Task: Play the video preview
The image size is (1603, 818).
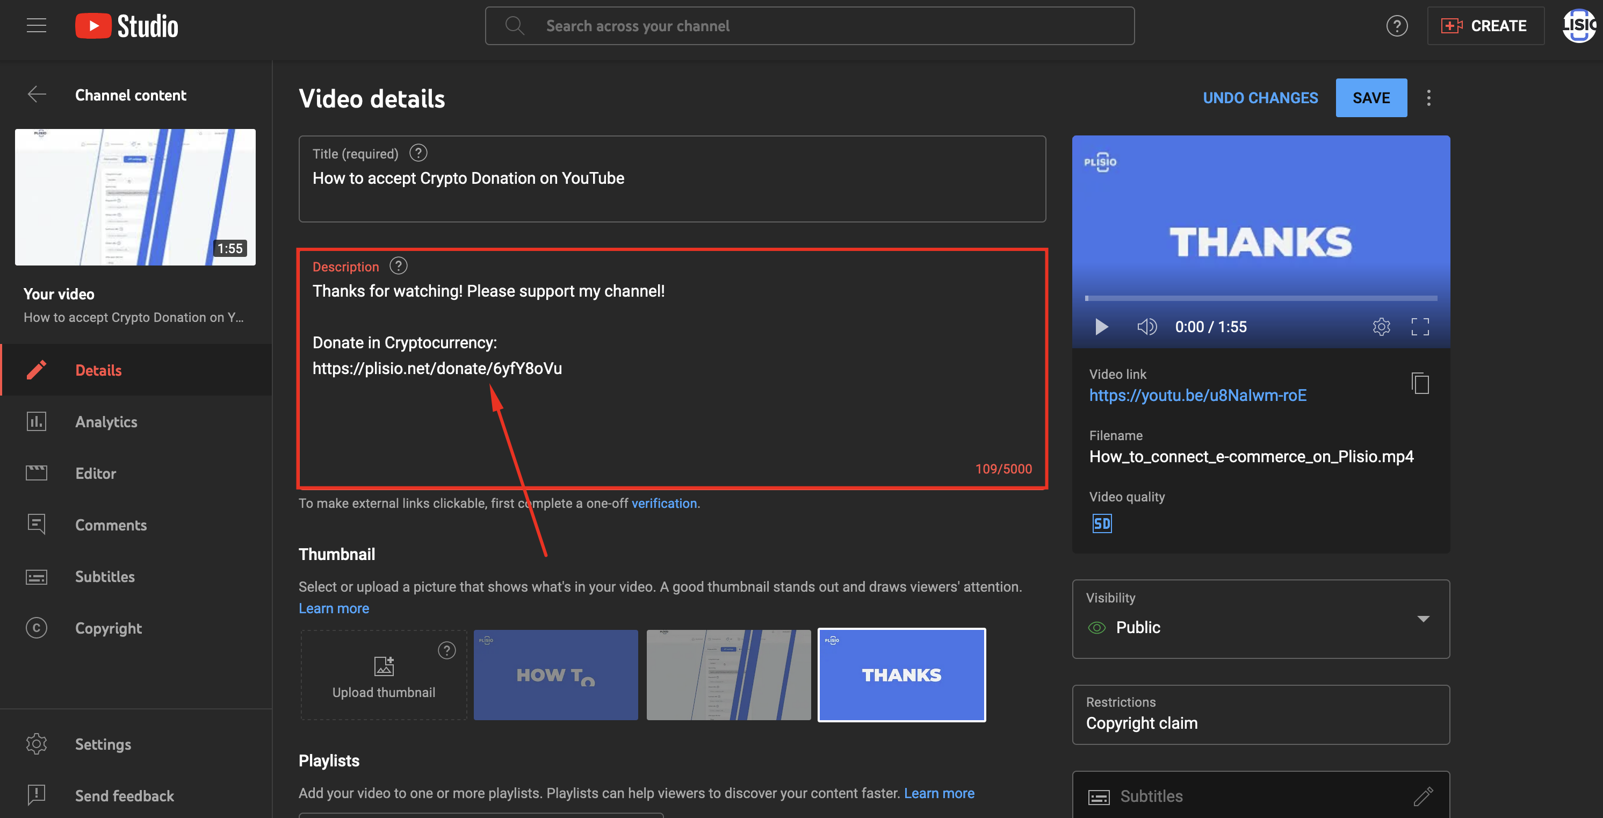Action: coord(1101,327)
